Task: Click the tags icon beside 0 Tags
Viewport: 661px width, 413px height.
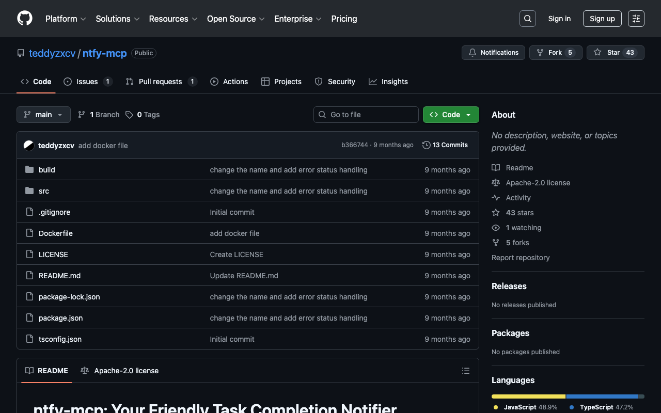Action: (x=129, y=115)
